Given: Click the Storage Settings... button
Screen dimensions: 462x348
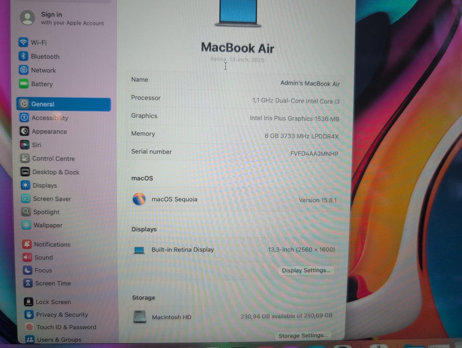Looking at the screenshot, I should coord(303,335).
